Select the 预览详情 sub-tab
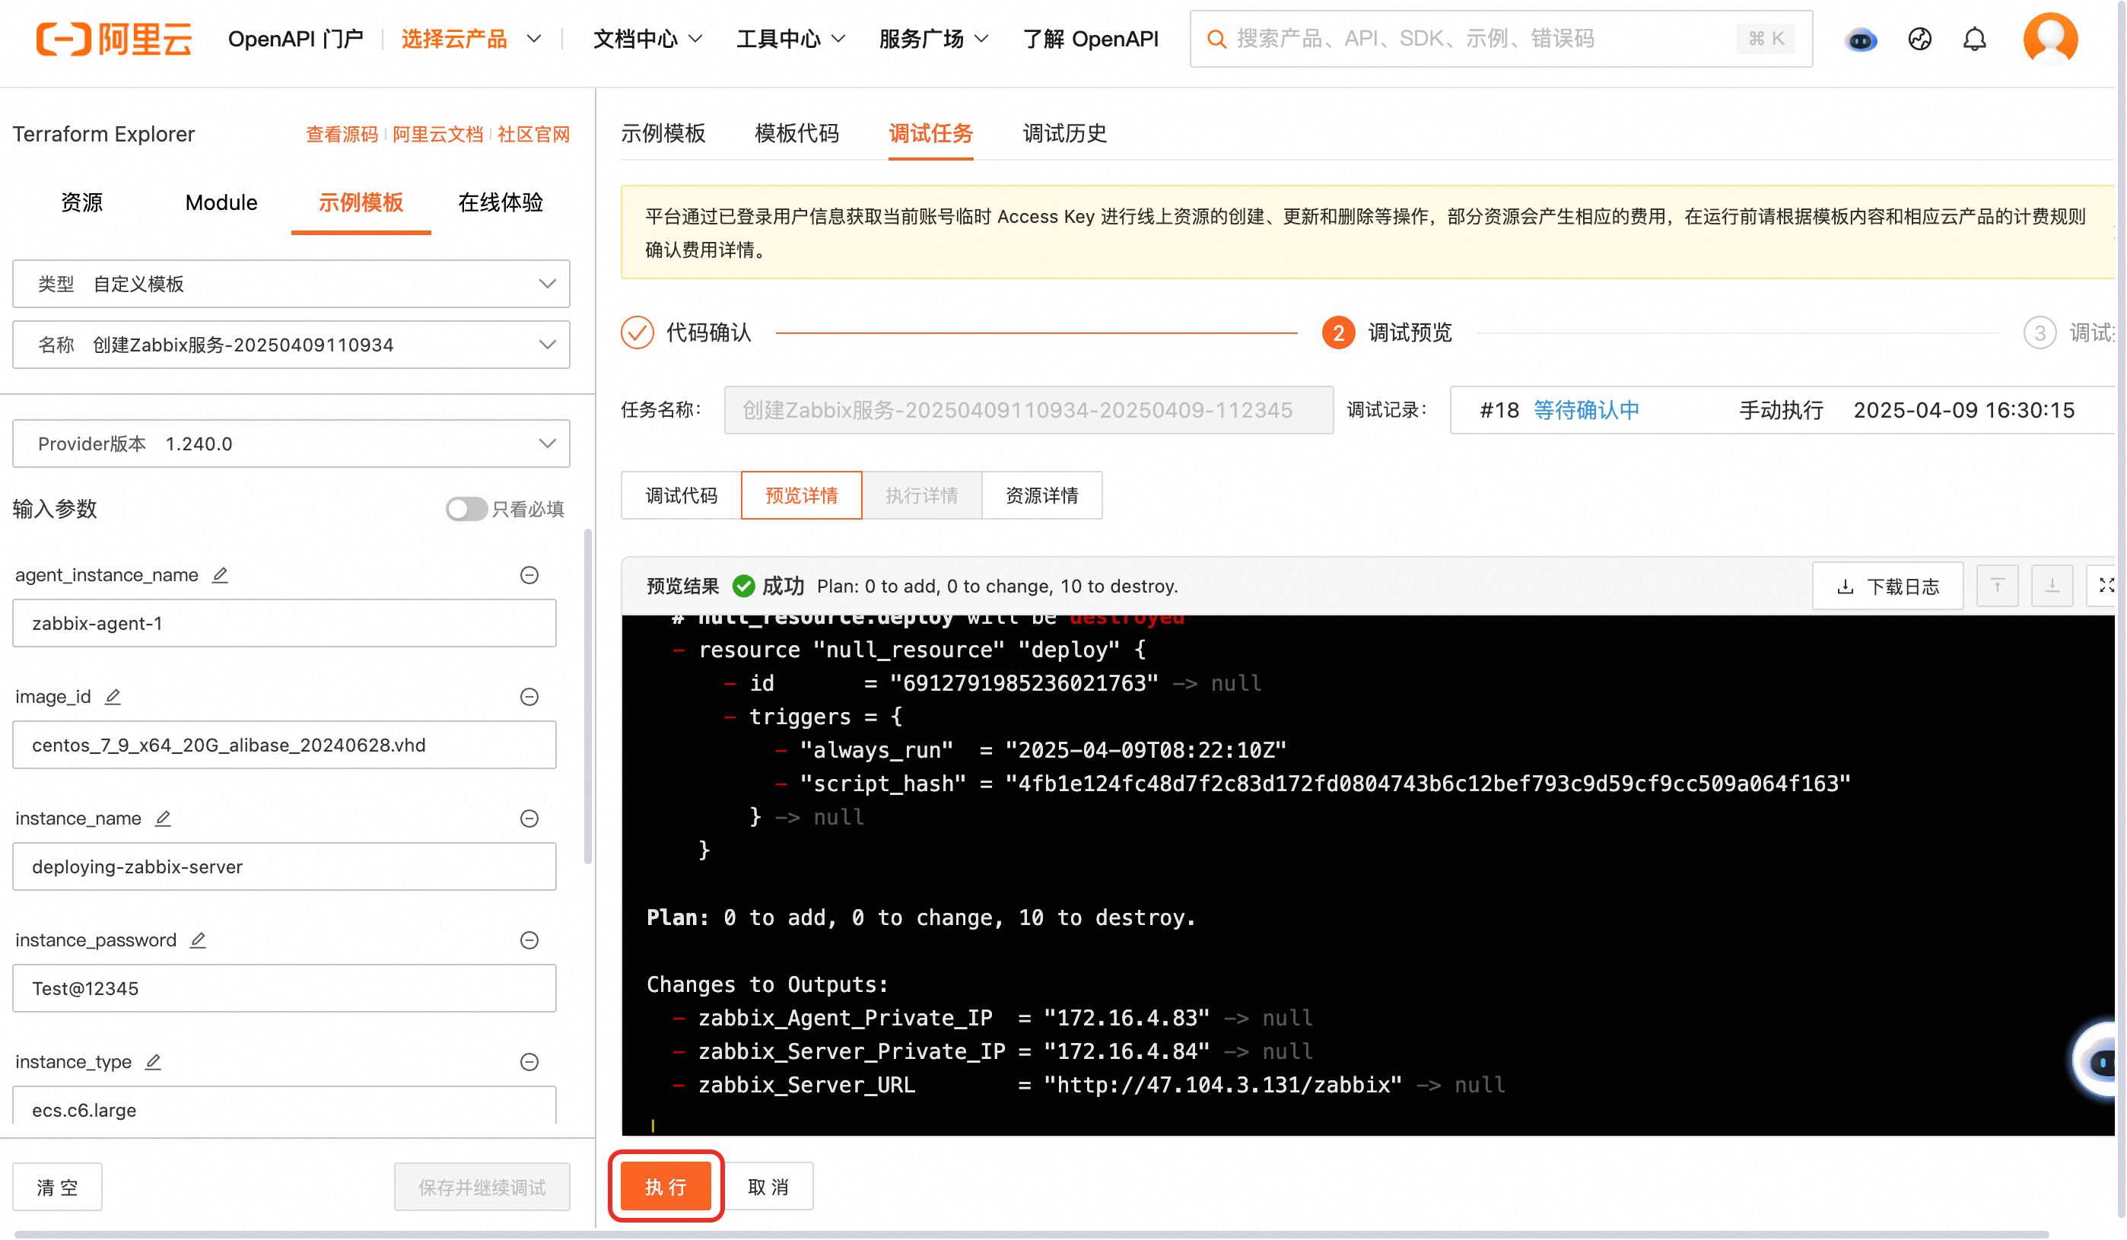The image size is (2127, 1240). [801, 495]
